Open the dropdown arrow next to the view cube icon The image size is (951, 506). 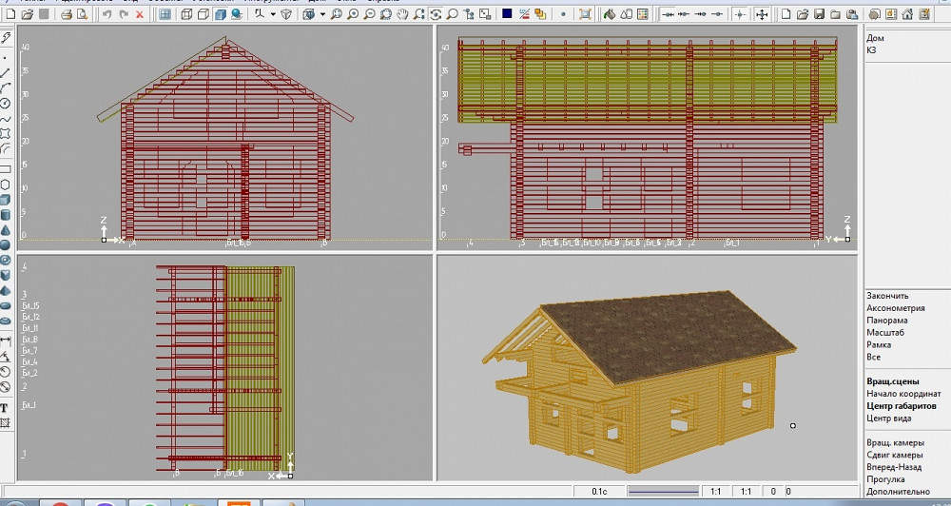[x=321, y=14]
